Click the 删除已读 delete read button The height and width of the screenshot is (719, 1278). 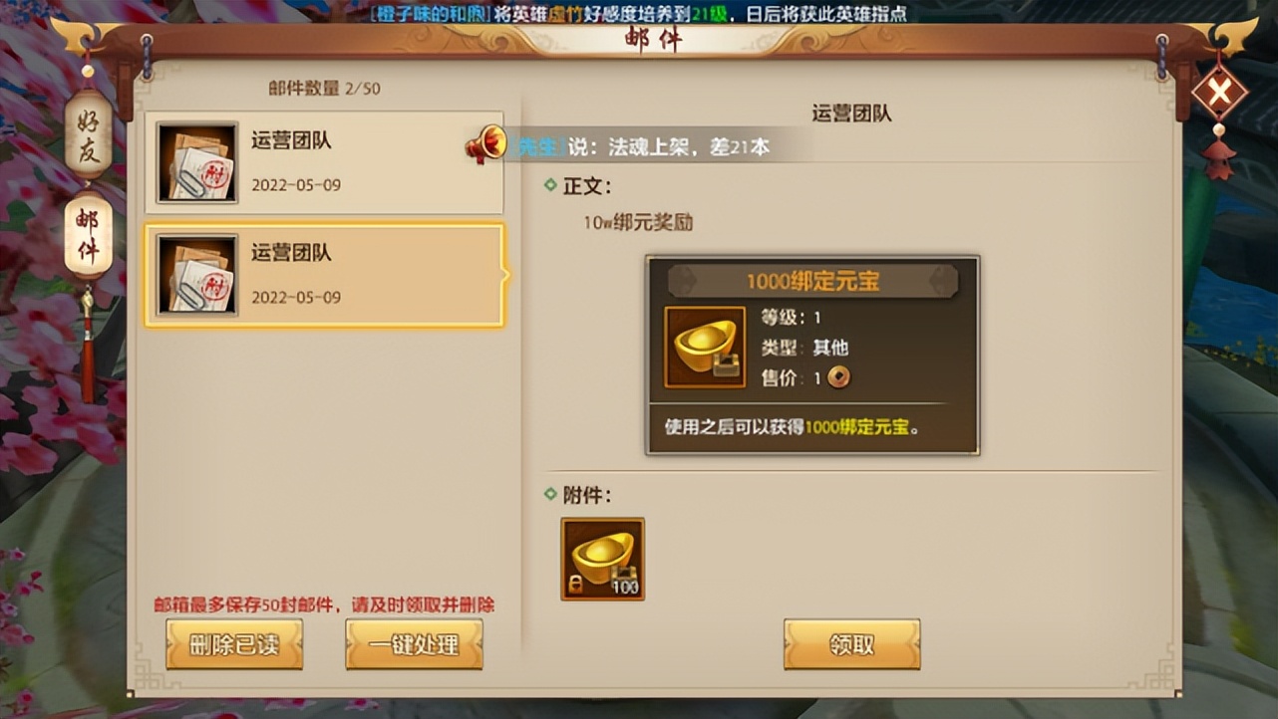point(234,644)
